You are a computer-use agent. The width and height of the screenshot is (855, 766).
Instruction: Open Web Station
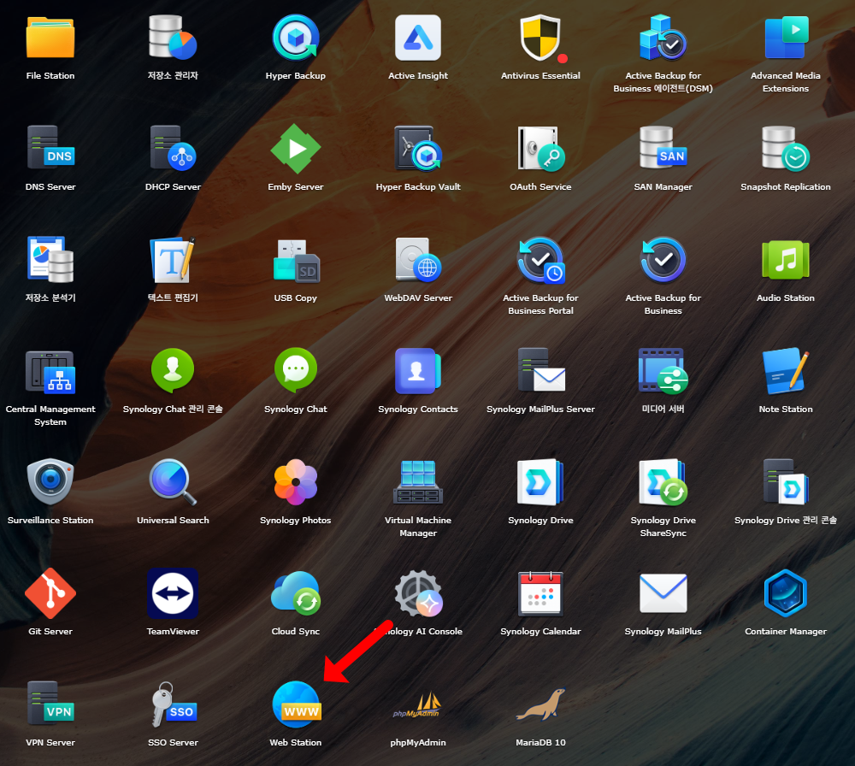point(296,704)
